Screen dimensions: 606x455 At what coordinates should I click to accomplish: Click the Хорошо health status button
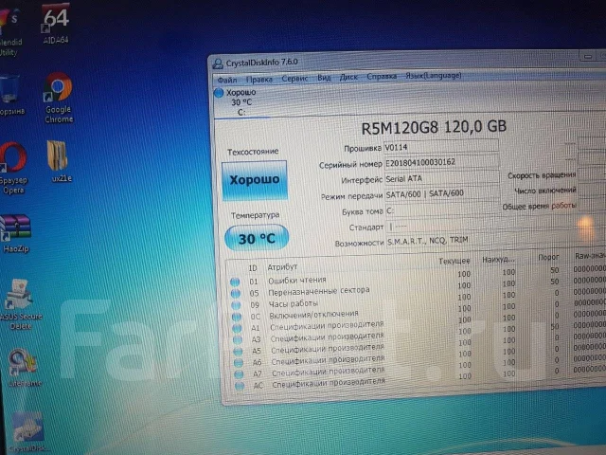pos(255,180)
